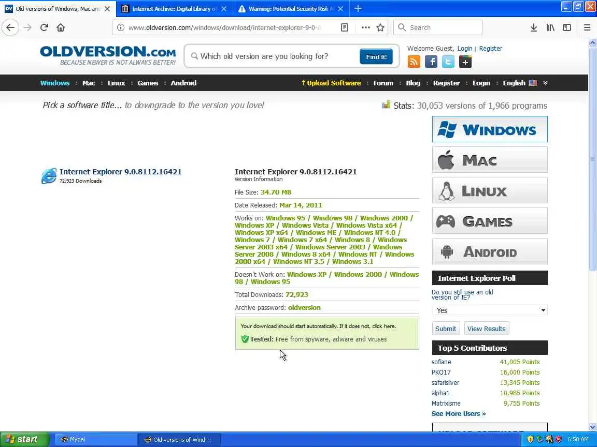This screenshot has width=597, height=447.
Task: Open the browser hamburger menu
Action: (587, 27)
